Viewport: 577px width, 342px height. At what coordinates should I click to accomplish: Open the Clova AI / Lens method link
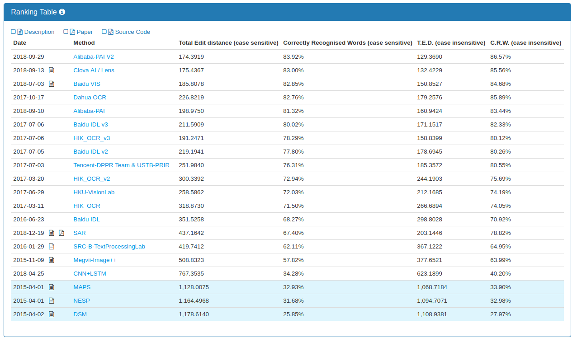pos(94,70)
